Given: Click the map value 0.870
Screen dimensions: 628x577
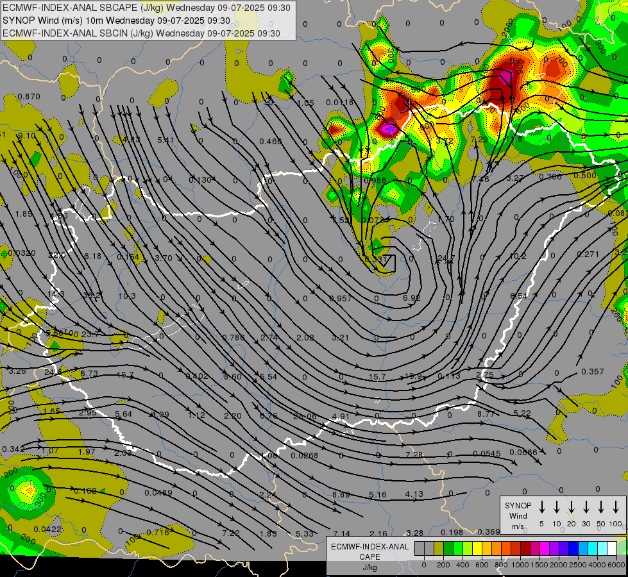Looking at the screenshot, I should click(29, 97).
